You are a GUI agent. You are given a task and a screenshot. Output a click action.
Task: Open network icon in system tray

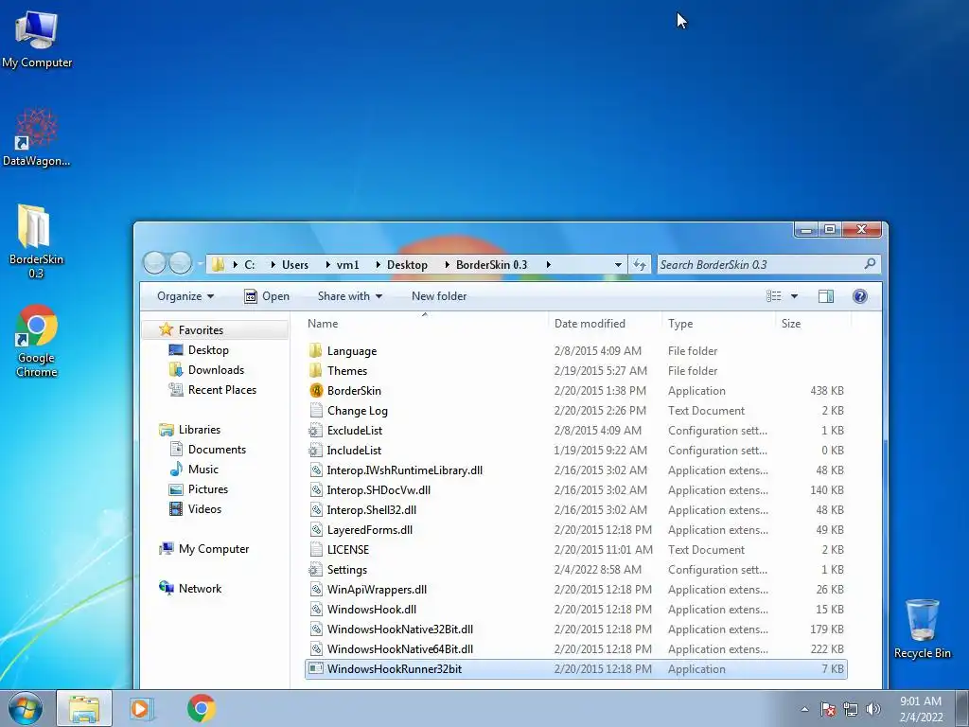pos(851,709)
